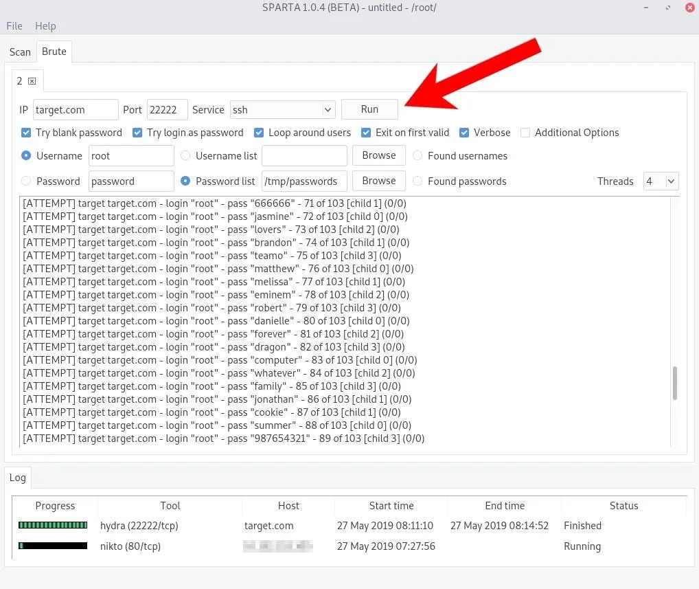
Task: Click start time 27 May 2019 07:27:56
Action: click(386, 546)
